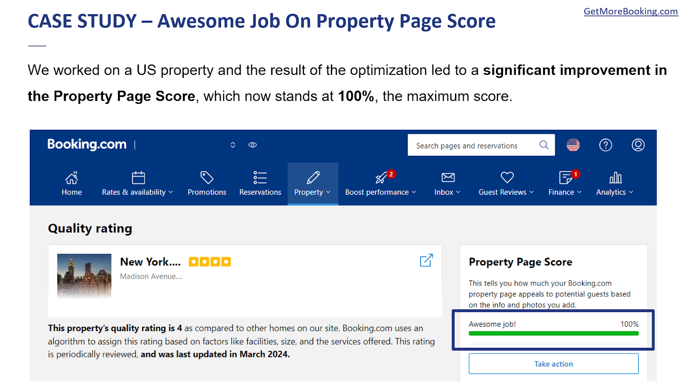Click the New York.... property name
The image size is (692, 389).
(151, 262)
